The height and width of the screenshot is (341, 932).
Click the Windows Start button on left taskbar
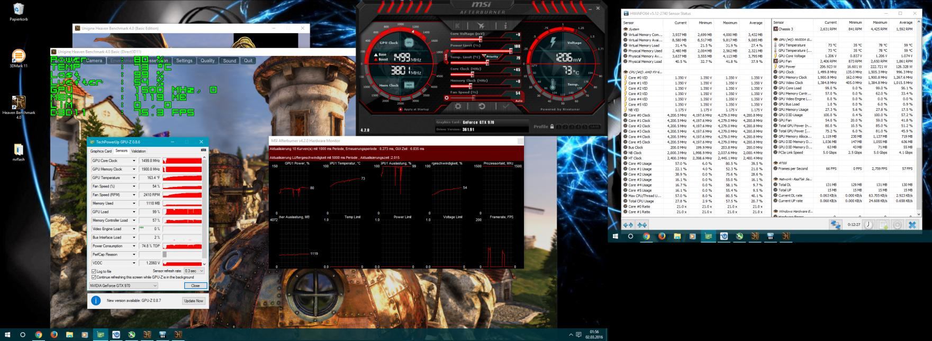[x=7, y=335]
